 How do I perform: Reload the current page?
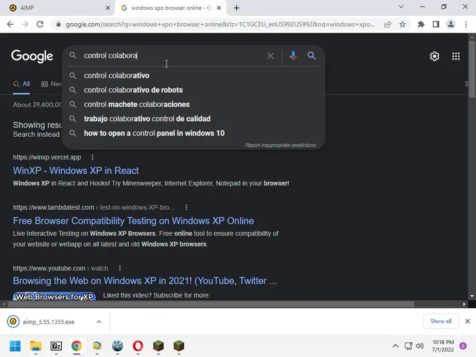click(40, 24)
